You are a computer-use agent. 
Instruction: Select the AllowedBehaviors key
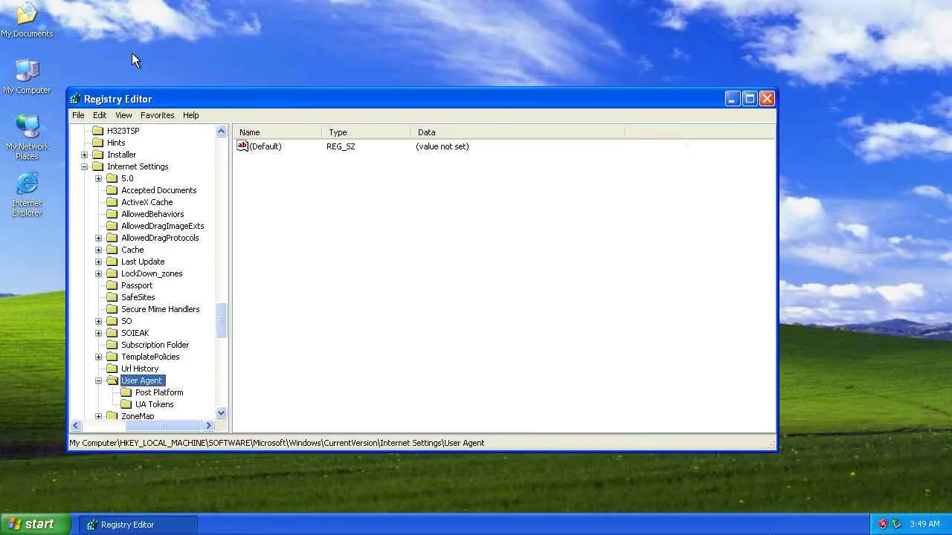(x=152, y=214)
